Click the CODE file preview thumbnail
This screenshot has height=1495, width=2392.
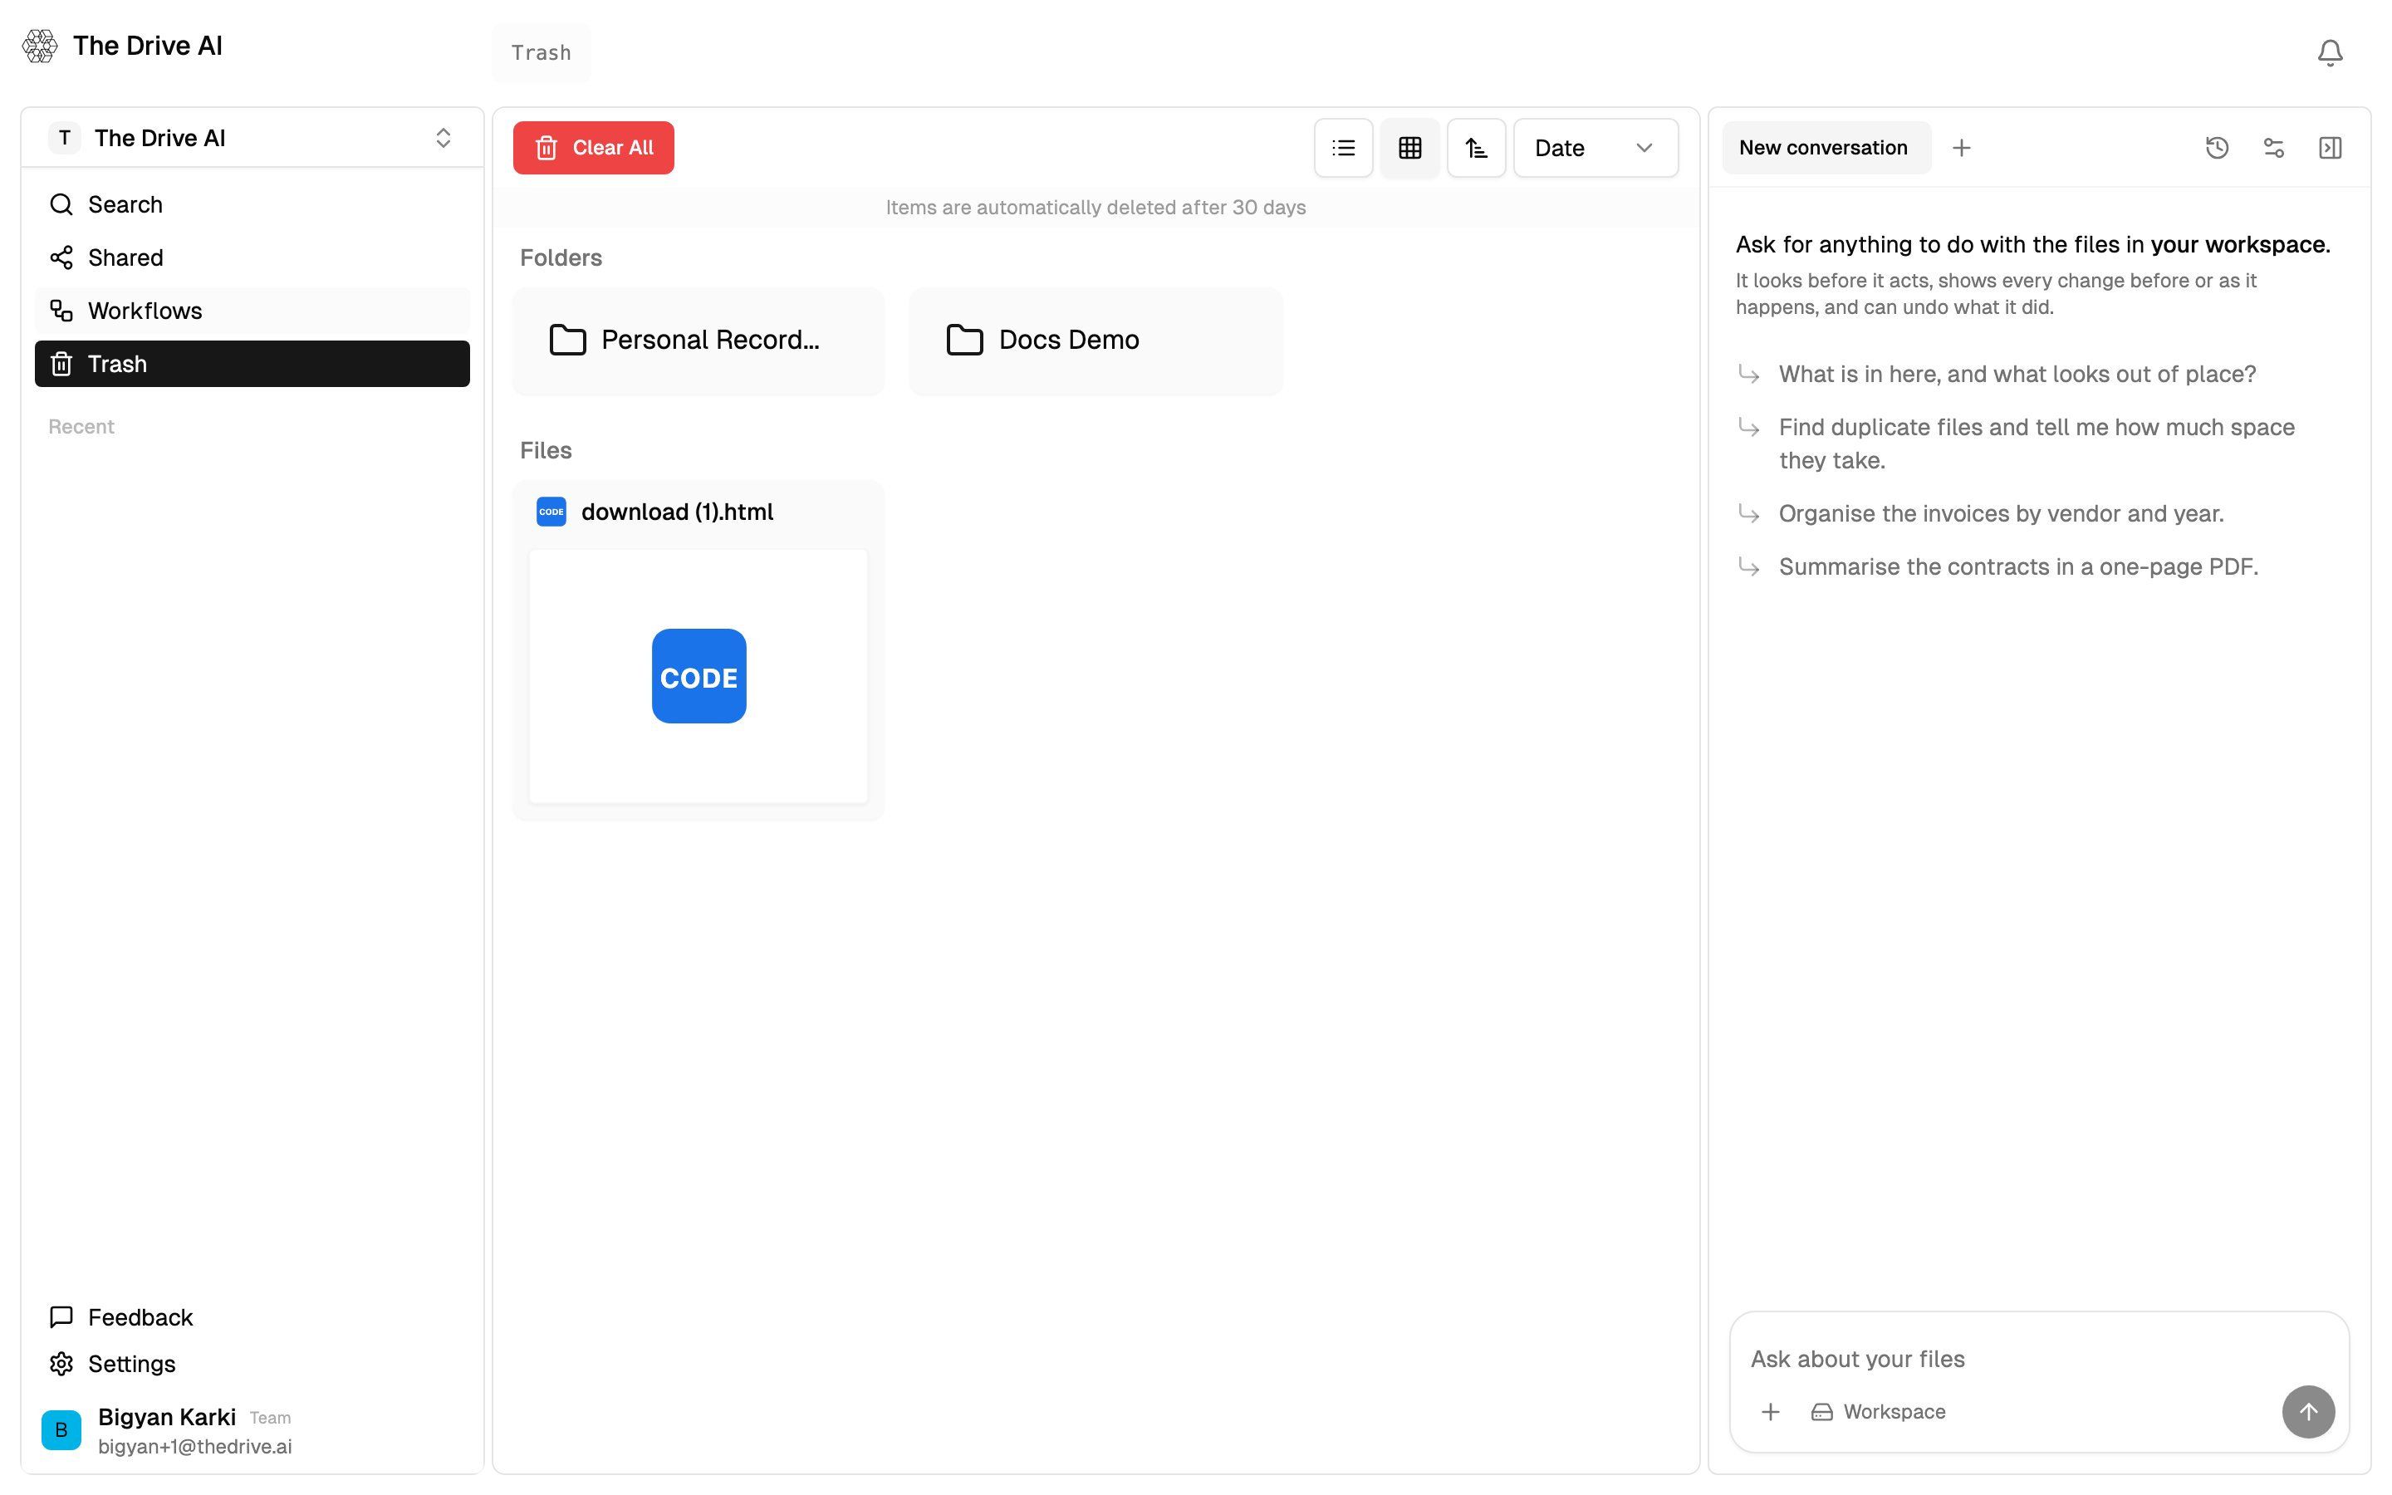[698, 676]
